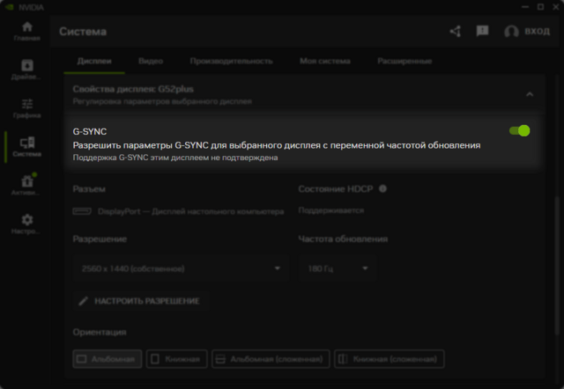Open the Активация gift sidebar icon
The image size is (564, 389).
tap(27, 185)
